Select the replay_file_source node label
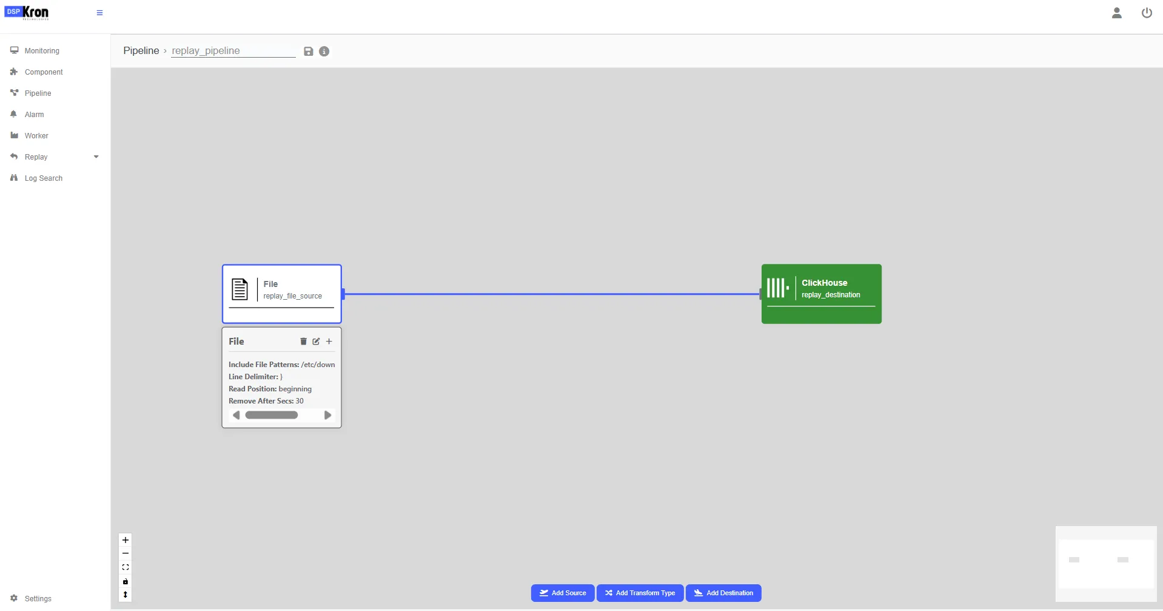Image resolution: width=1163 pixels, height=611 pixels. [x=293, y=297]
